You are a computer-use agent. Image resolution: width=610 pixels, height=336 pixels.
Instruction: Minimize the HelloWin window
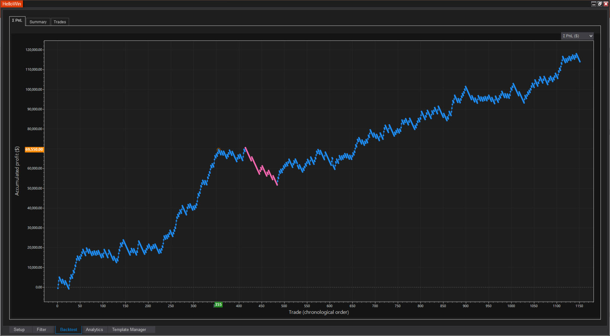(x=594, y=4)
